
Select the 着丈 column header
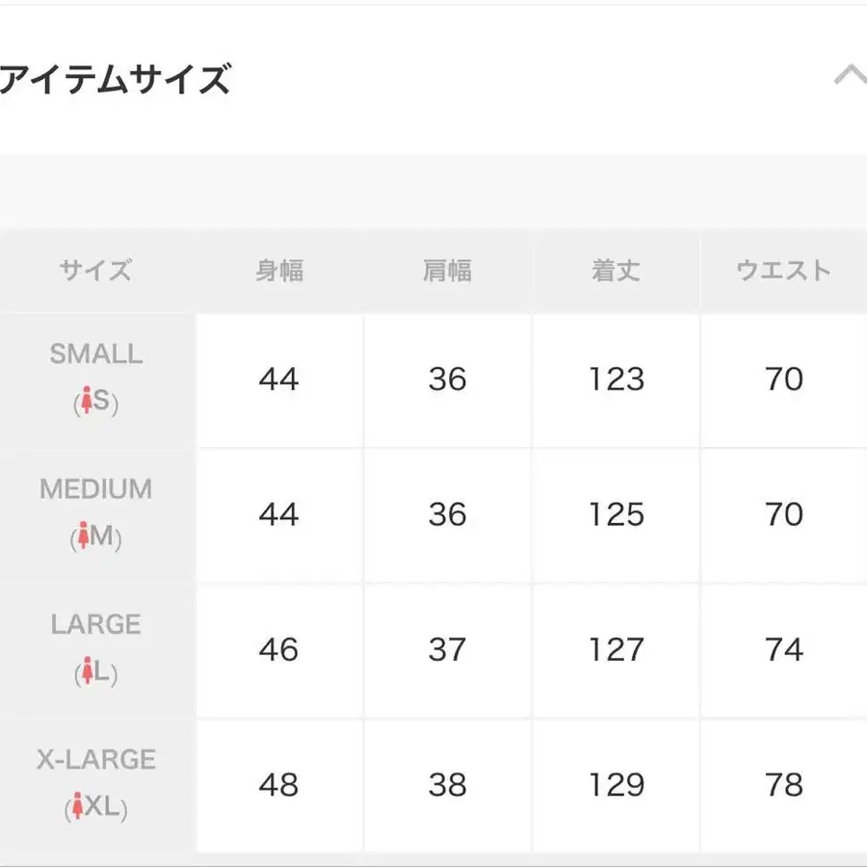coord(615,272)
